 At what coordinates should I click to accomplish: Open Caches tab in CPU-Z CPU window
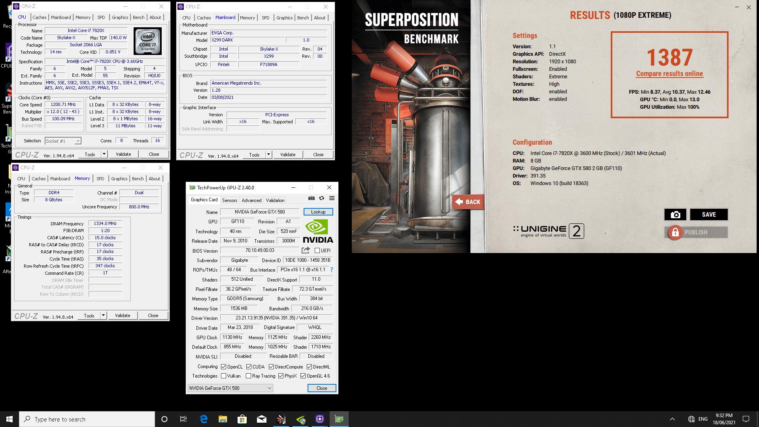(x=40, y=17)
